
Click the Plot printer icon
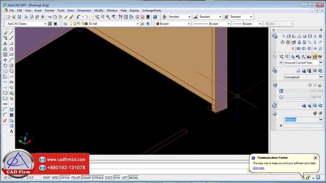[26, 17]
